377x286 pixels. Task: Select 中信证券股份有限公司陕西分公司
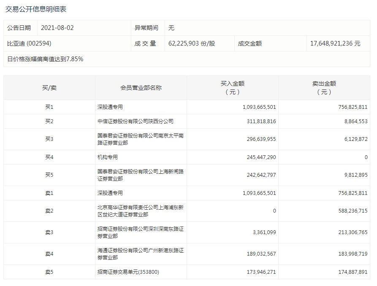[x=136, y=121]
